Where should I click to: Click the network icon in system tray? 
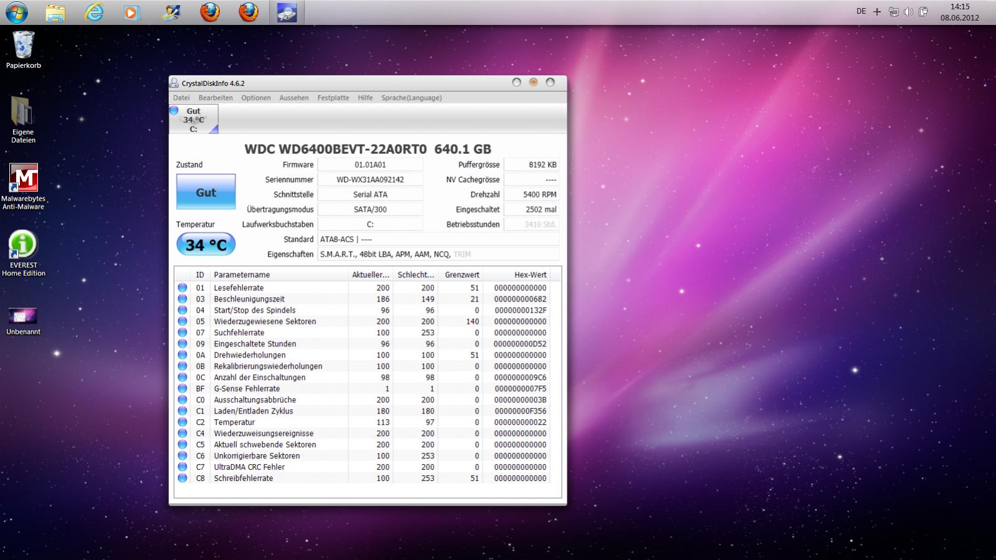(893, 12)
